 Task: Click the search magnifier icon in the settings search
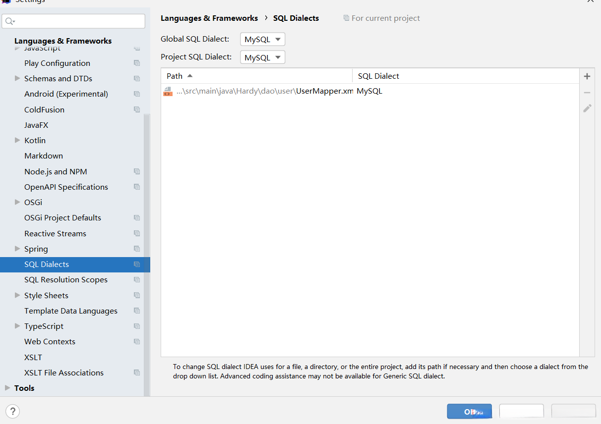pos(10,21)
